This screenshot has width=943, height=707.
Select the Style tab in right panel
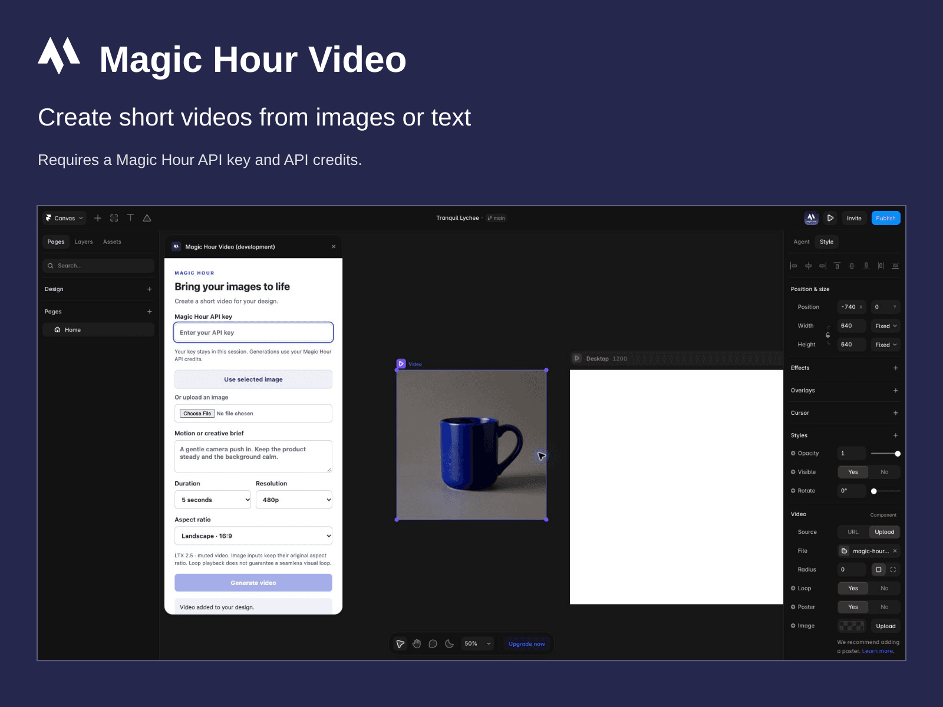pyautogui.click(x=826, y=242)
